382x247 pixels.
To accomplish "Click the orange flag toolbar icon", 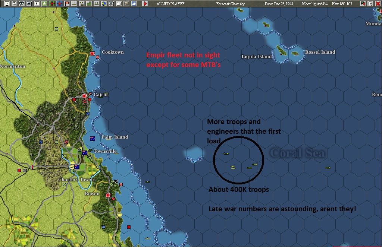I will pyautogui.click(x=67, y=4).
